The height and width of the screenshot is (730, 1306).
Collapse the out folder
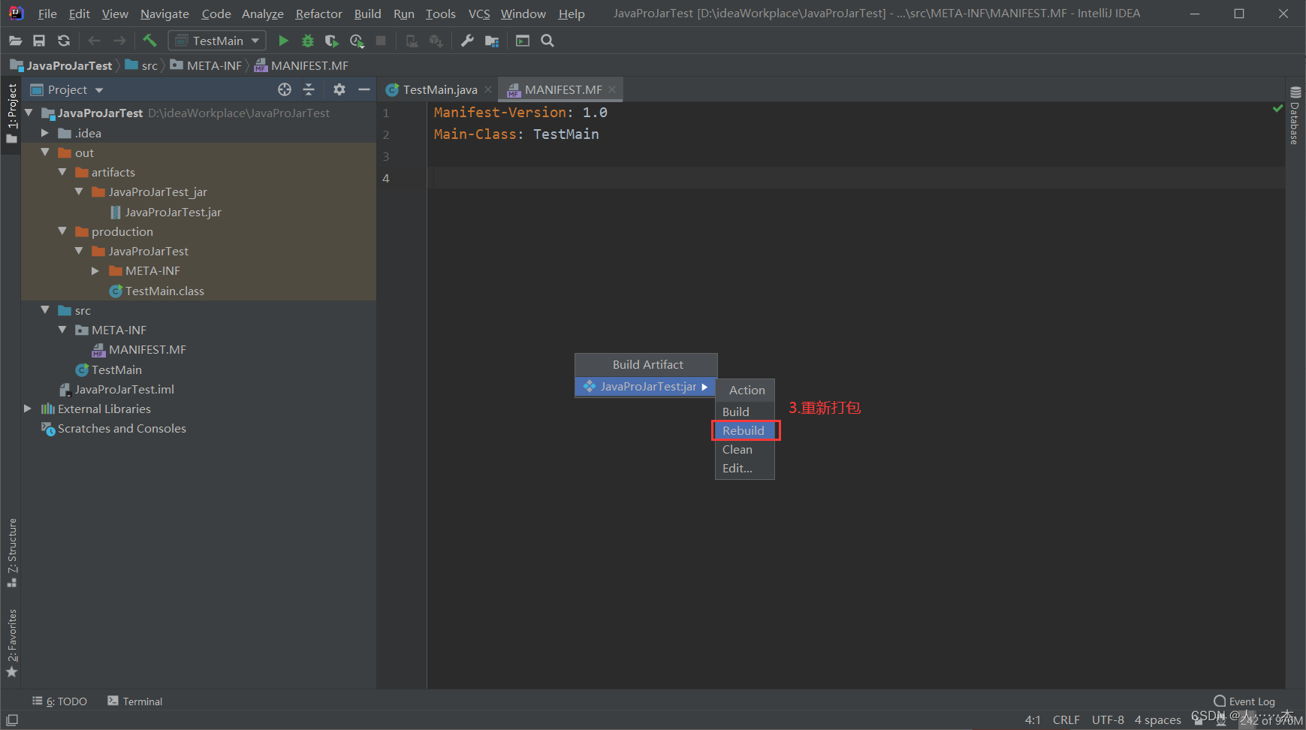[45, 152]
